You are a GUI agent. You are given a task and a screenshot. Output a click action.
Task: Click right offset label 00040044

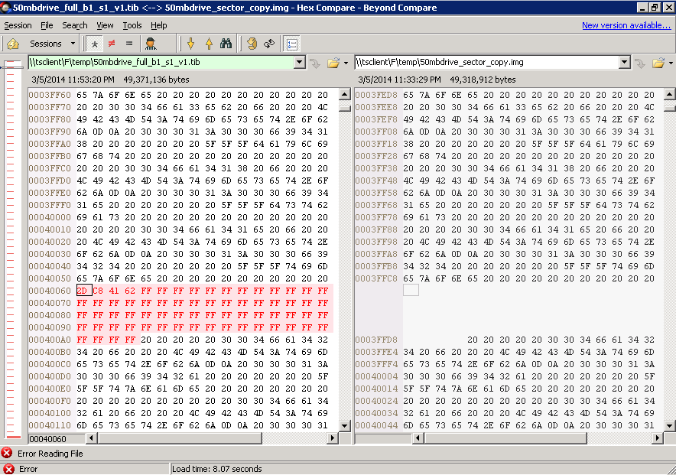[x=376, y=425]
